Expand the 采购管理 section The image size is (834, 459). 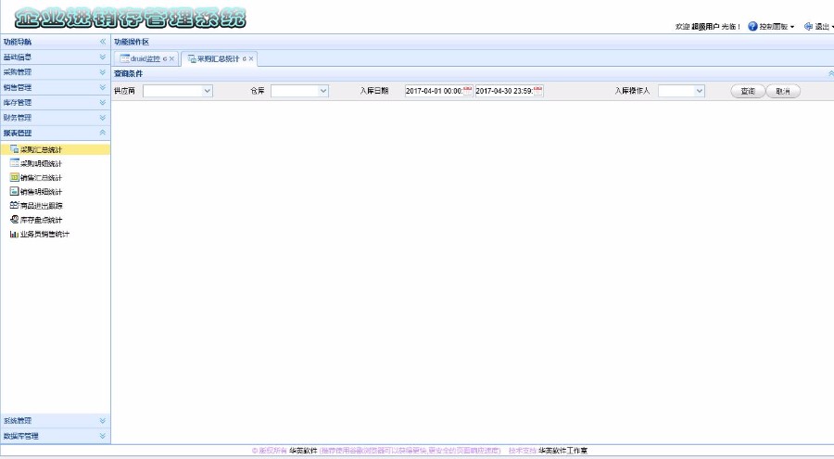click(x=103, y=72)
